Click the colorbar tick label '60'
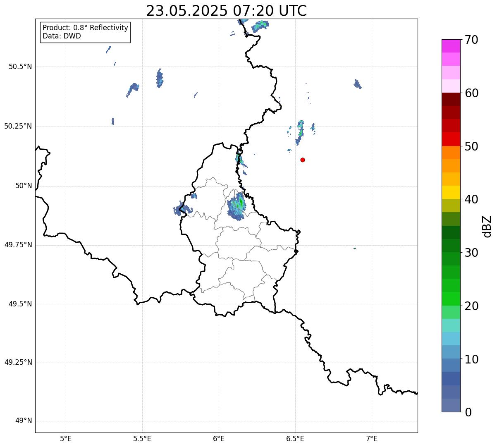 point(471,93)
